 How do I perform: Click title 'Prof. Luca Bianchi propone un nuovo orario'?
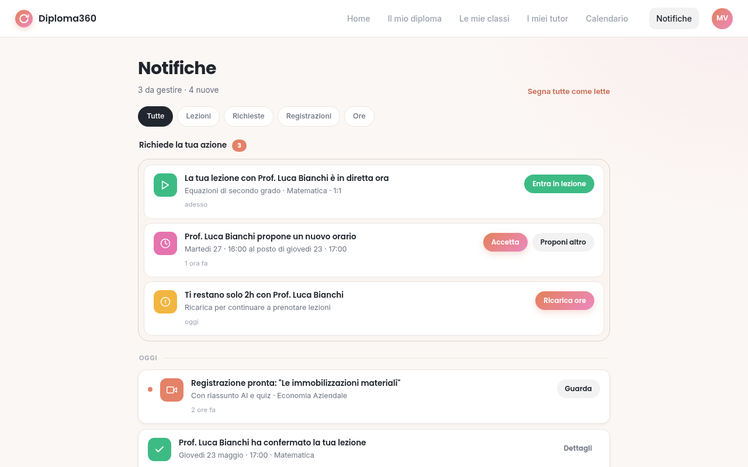click(271, 236)
